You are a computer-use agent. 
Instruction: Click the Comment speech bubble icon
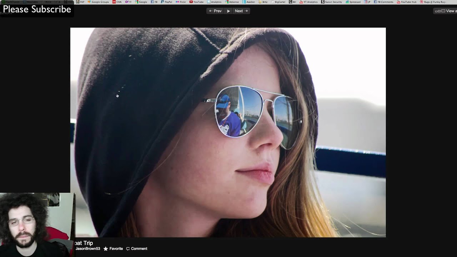(x=128, y=249)
